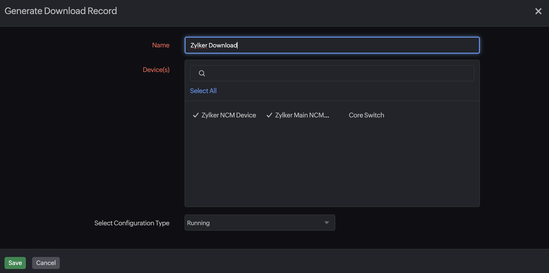Select the Core Switch device
Viewport: 549px width, 273px height.
366,115
